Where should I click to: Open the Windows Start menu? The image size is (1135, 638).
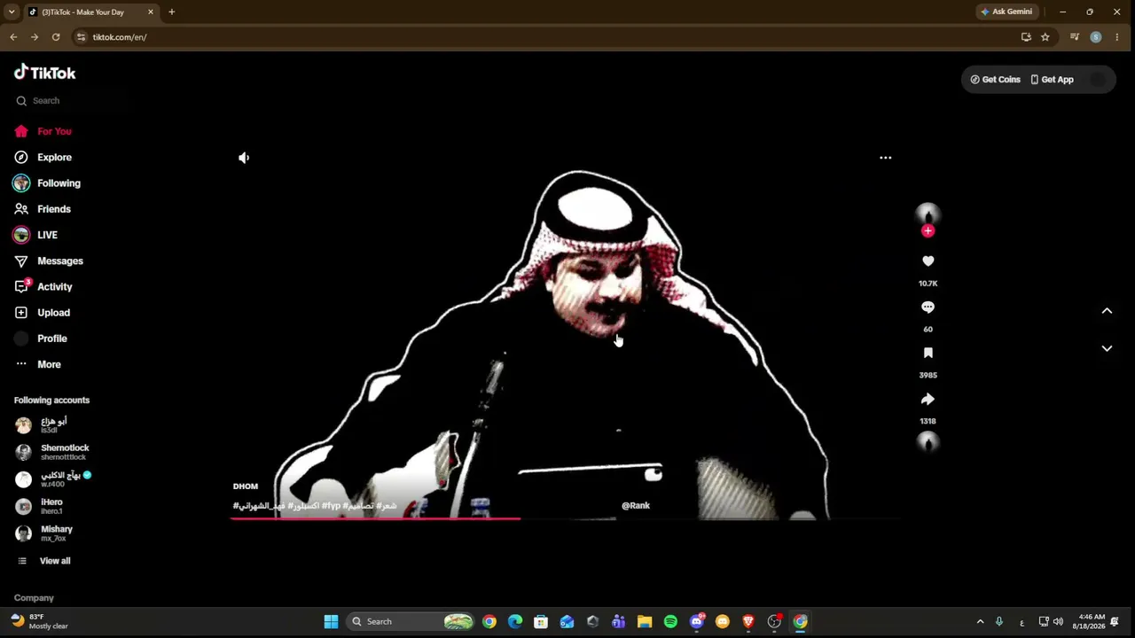tap(331, 622)
